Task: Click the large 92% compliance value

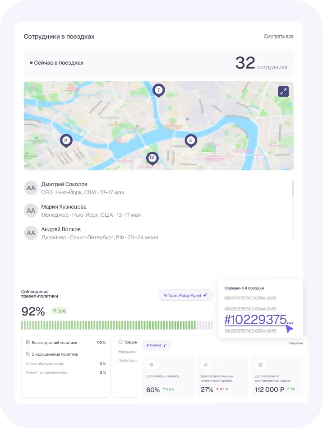Action: [33, 312]
